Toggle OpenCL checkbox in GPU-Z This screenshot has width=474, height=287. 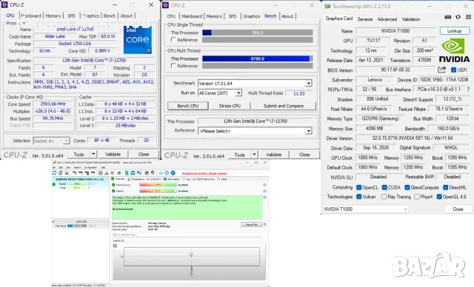point(358,187)
